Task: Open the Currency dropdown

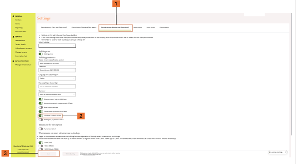Action: (57, 95)
